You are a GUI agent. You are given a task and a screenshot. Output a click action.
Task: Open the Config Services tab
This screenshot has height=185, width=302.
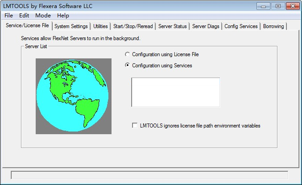tap(241, 26)
